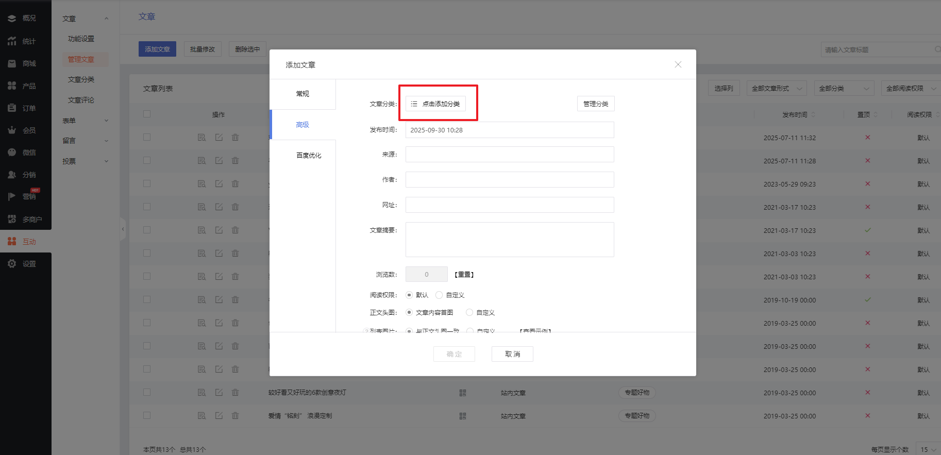Focus the 作者 author input field
The height and width of the screenshot is (455, 941).
pos(509,180)
